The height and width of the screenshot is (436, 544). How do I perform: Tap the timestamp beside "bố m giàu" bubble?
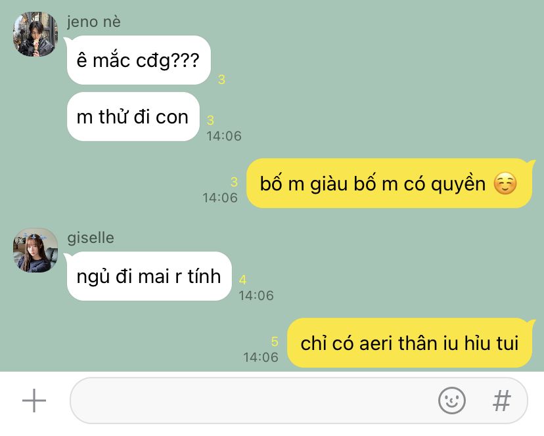click(220, 198)
